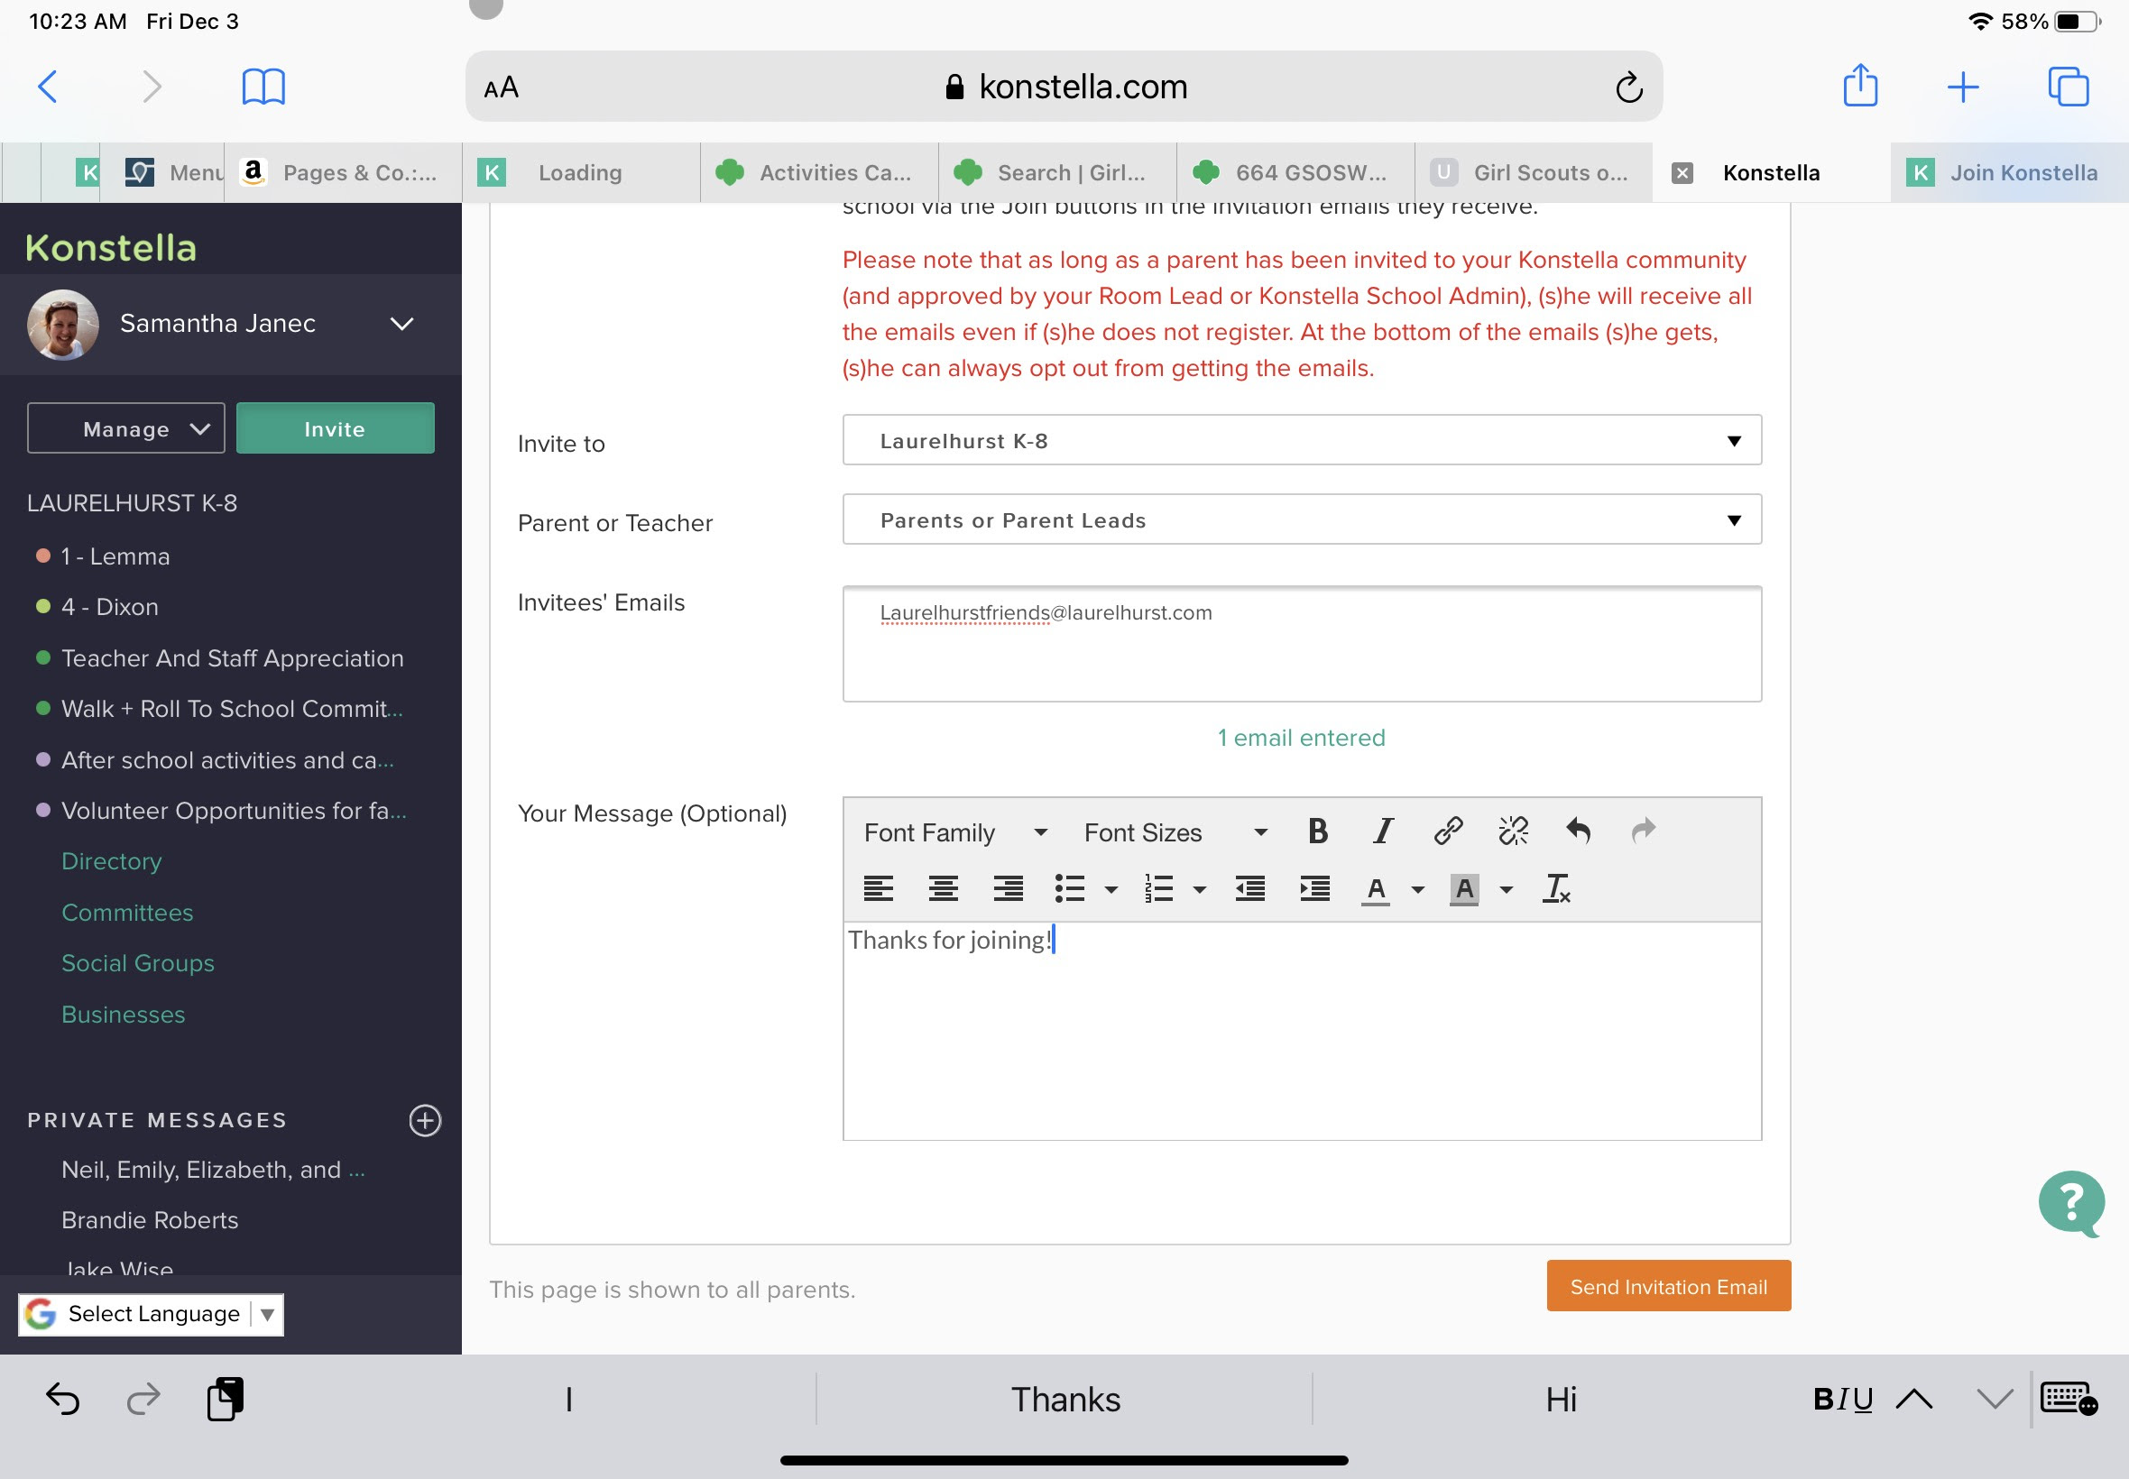The height and width of the screenshot is (1479, 2129).
Task: Jump to previous field up chevron
Action: [1914, 1400]
